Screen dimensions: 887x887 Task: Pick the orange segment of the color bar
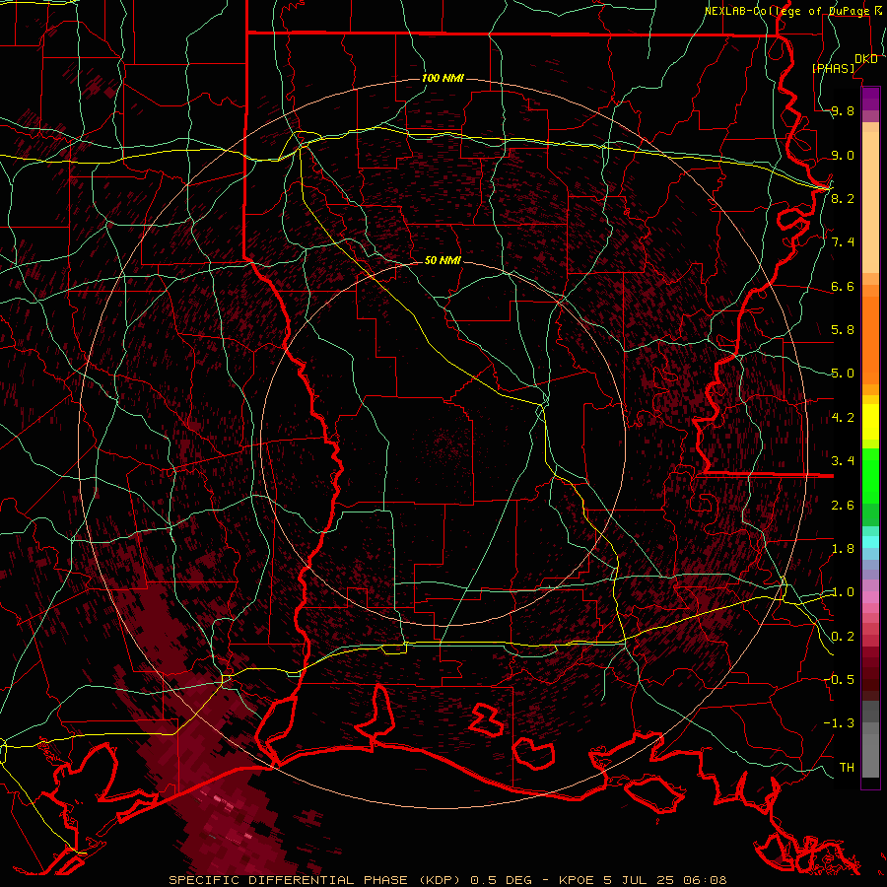coord(870,339)
